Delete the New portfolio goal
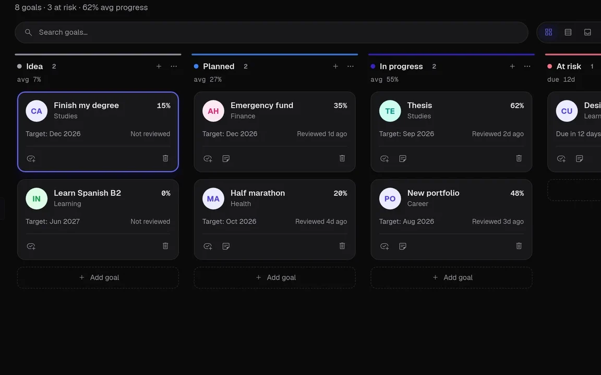 click(x=519, y=246)
